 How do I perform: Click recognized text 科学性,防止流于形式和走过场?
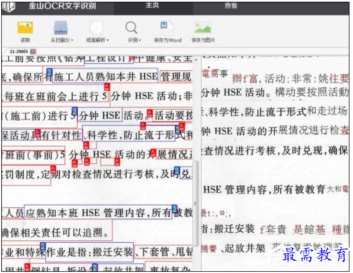[278, 112]
